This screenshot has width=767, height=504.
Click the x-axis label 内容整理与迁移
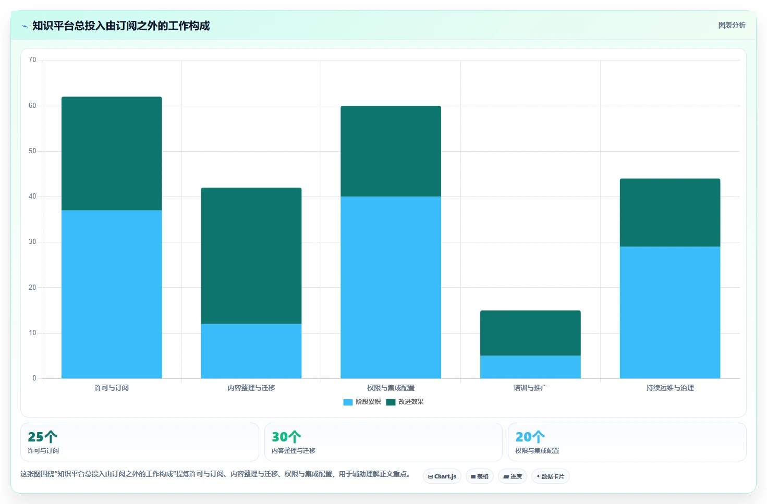[x=251, y=388]
